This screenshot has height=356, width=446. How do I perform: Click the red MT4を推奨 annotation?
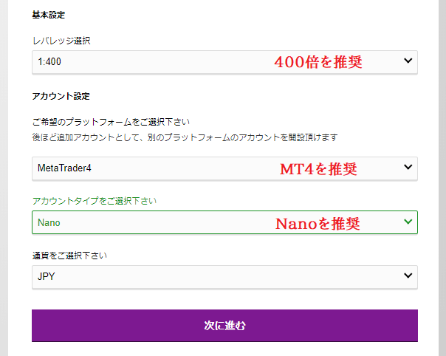[318, 169]
